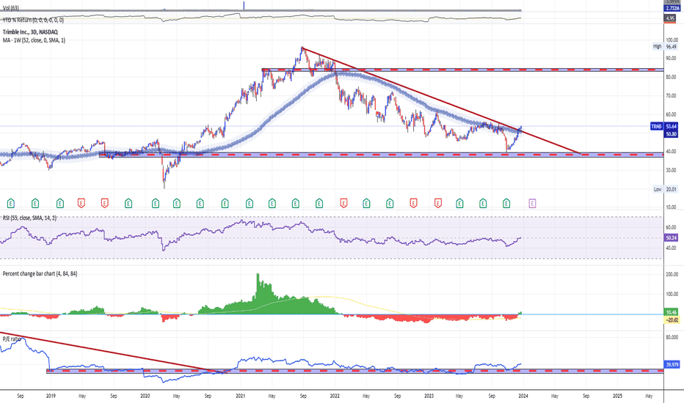Click the 2.732M volume label

click(672, 9)
